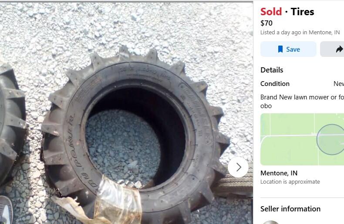Click the Details section heading
The height and width of the screenshot is (224, 344).
tap(272, 70)
